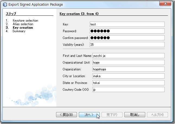Viewport: 175px width, 124px height.
Task: Click the application icon in title bar
Action: click(x=5, y=5)
